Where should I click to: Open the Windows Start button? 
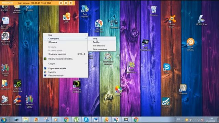(x=4, y=120)
